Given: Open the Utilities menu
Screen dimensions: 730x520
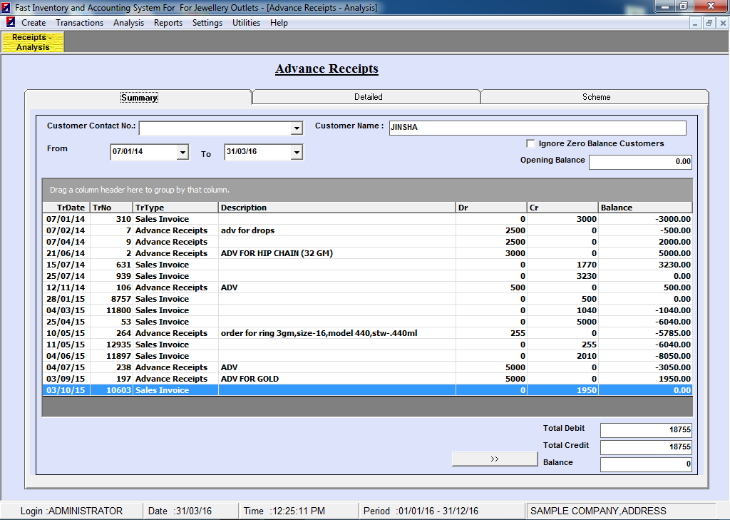Looking at the screenshot, I should [246, 23].
